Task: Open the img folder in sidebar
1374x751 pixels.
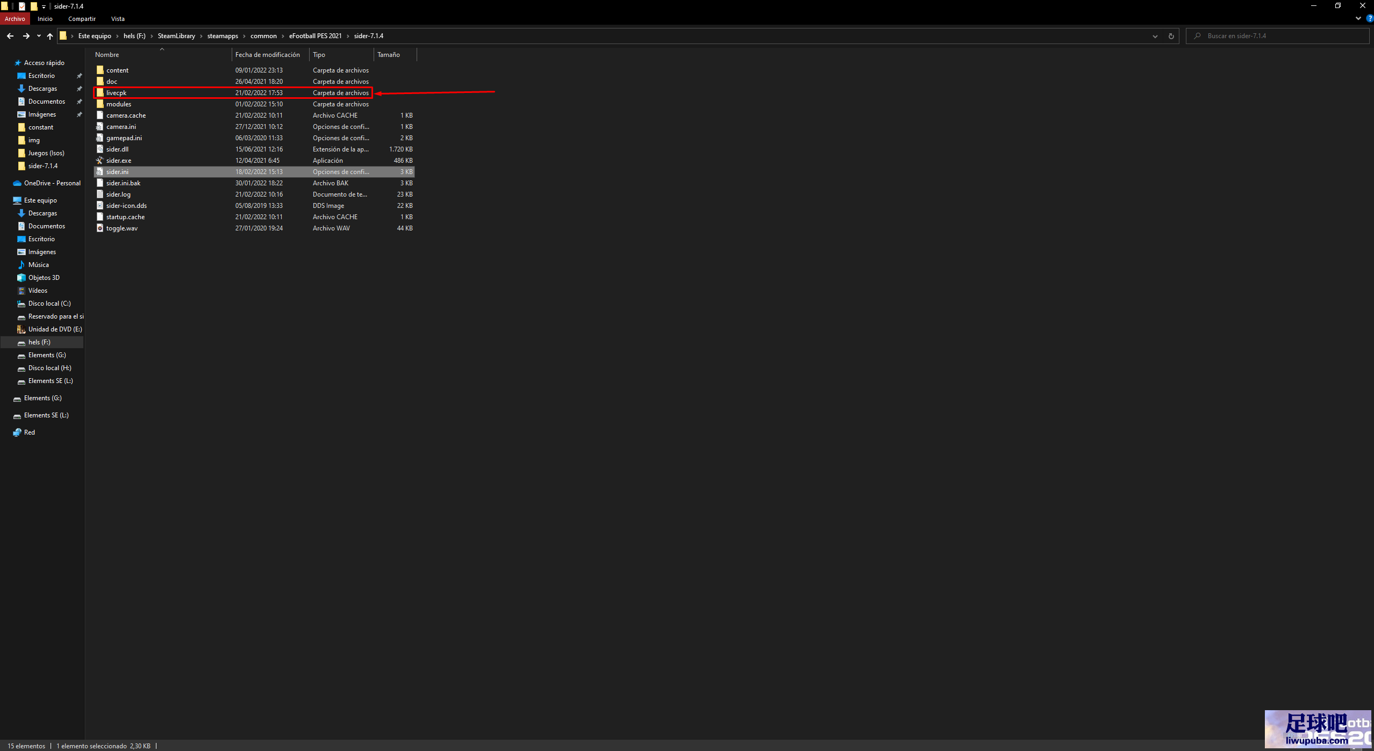Action: tap(34, 140)
